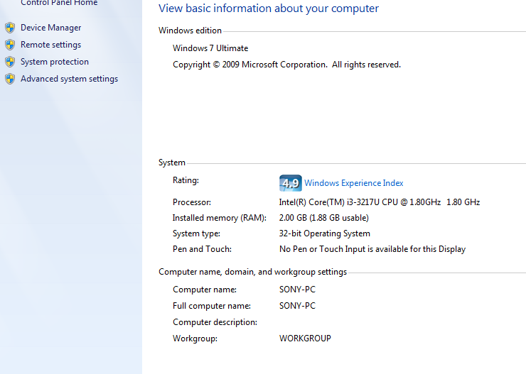Click the Computer description: label
This screenshot has height=374, width=526.
point(215,322)
